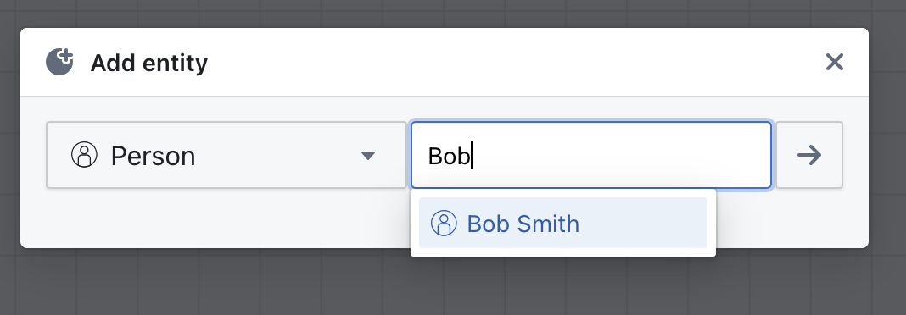This screenshot has height=315, width=906.
Task: Click the arrow button next to name field
Action: coord(809,155)
